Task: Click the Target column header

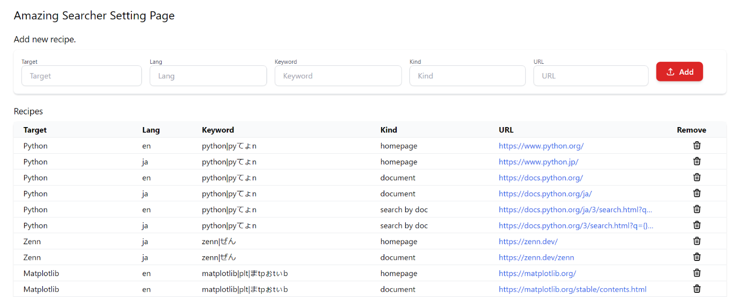Action: pos(35,130)
